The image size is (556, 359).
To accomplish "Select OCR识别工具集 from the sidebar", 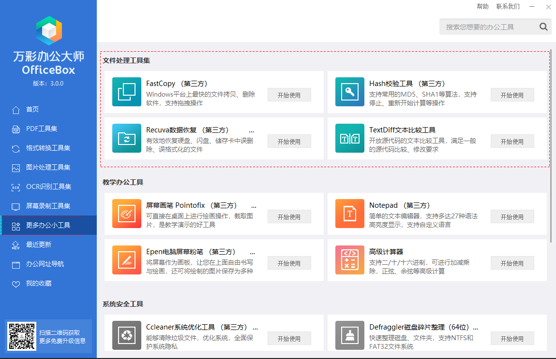I will (x=48, y=187).
